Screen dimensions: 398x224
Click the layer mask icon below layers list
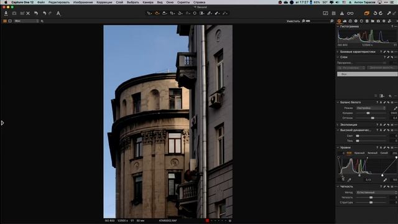pyautogui.click(x=381, y=96)
